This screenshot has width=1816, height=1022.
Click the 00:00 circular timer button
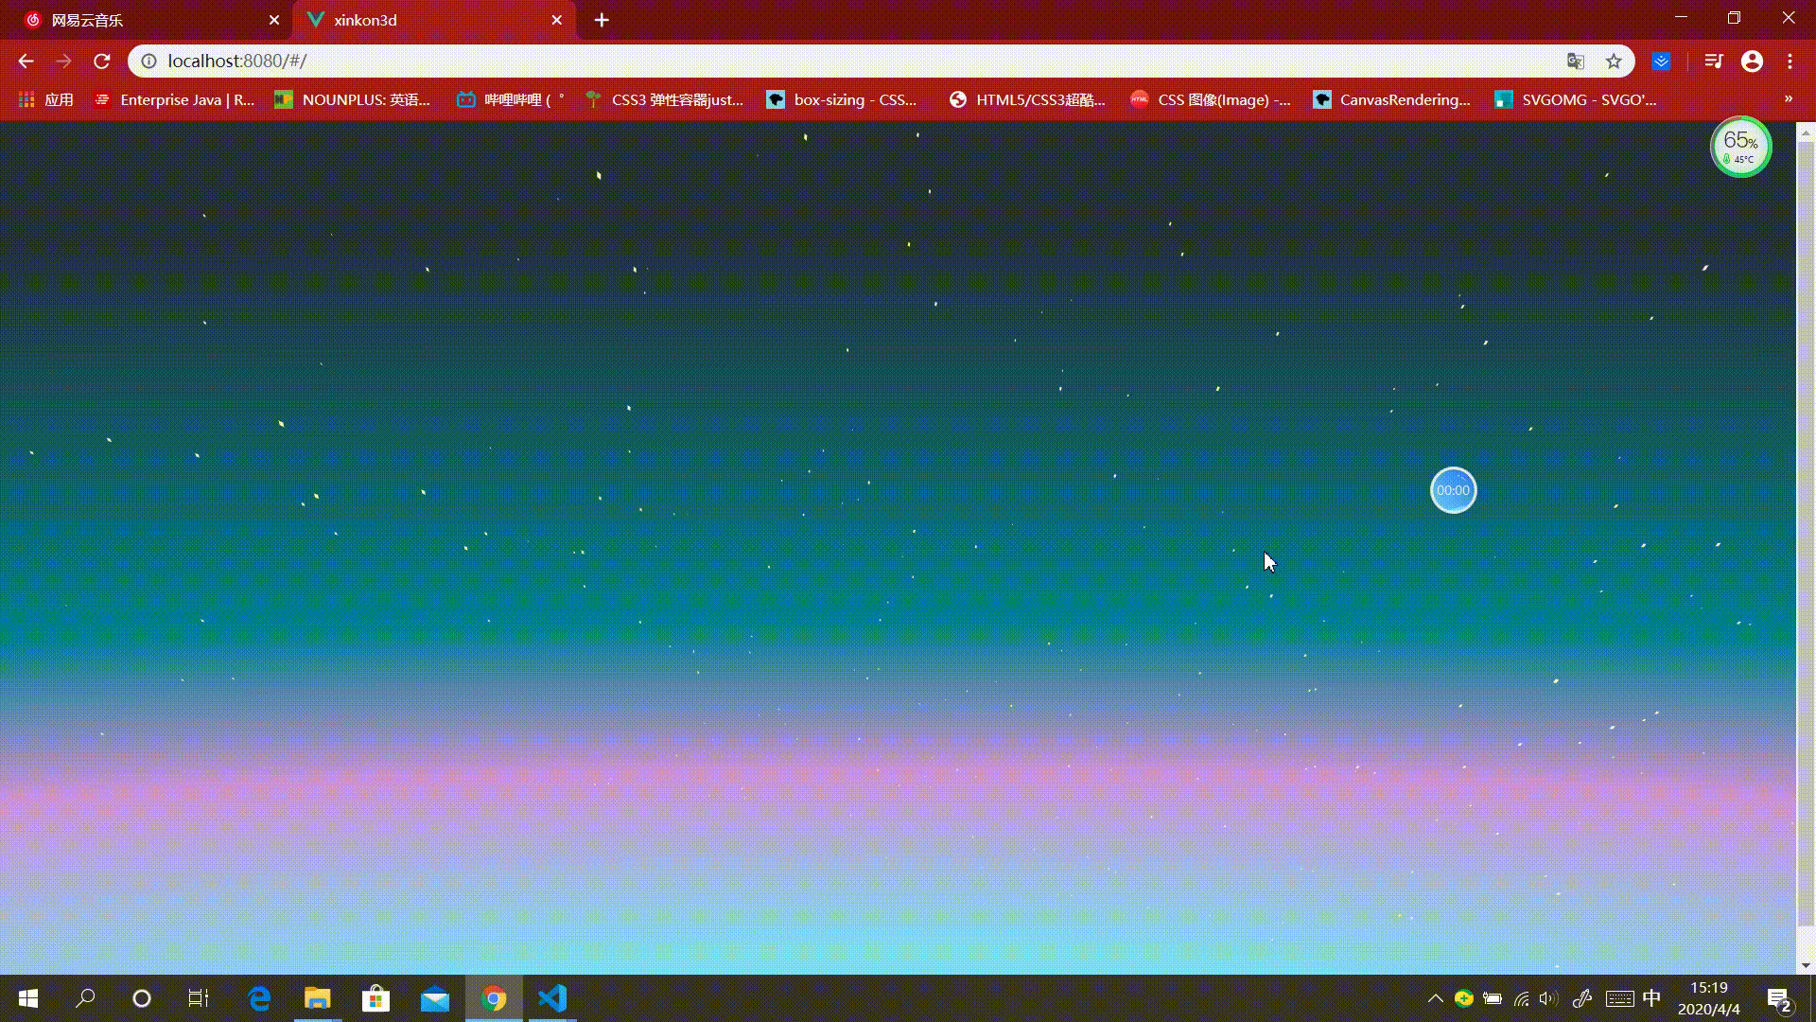(1453, 490)
